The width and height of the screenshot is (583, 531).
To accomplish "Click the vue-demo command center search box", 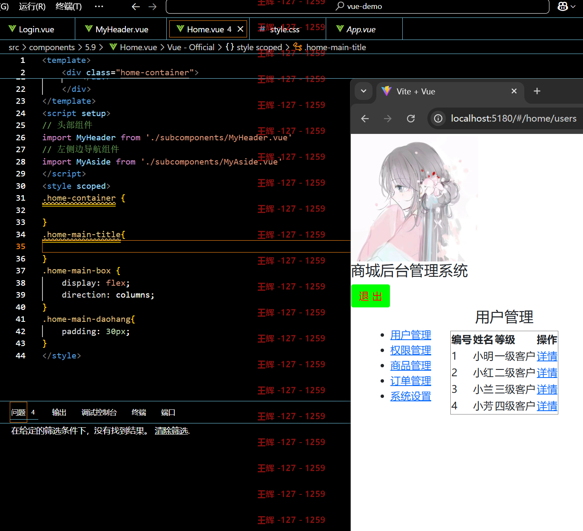I will point(358,6).
